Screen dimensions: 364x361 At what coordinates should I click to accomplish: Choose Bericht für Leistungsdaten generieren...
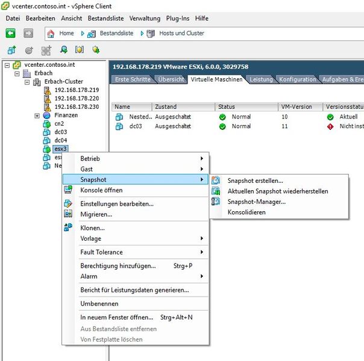136,290
